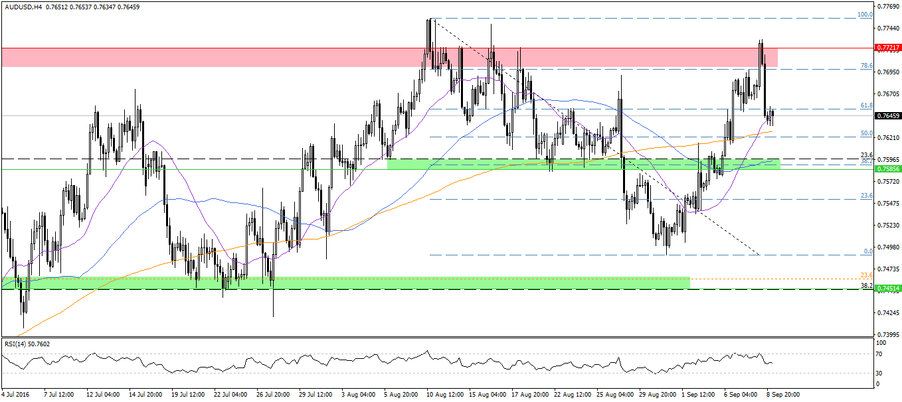Select the Fibonacci 100.0 level label
The image size is (902, 402).
865,14
